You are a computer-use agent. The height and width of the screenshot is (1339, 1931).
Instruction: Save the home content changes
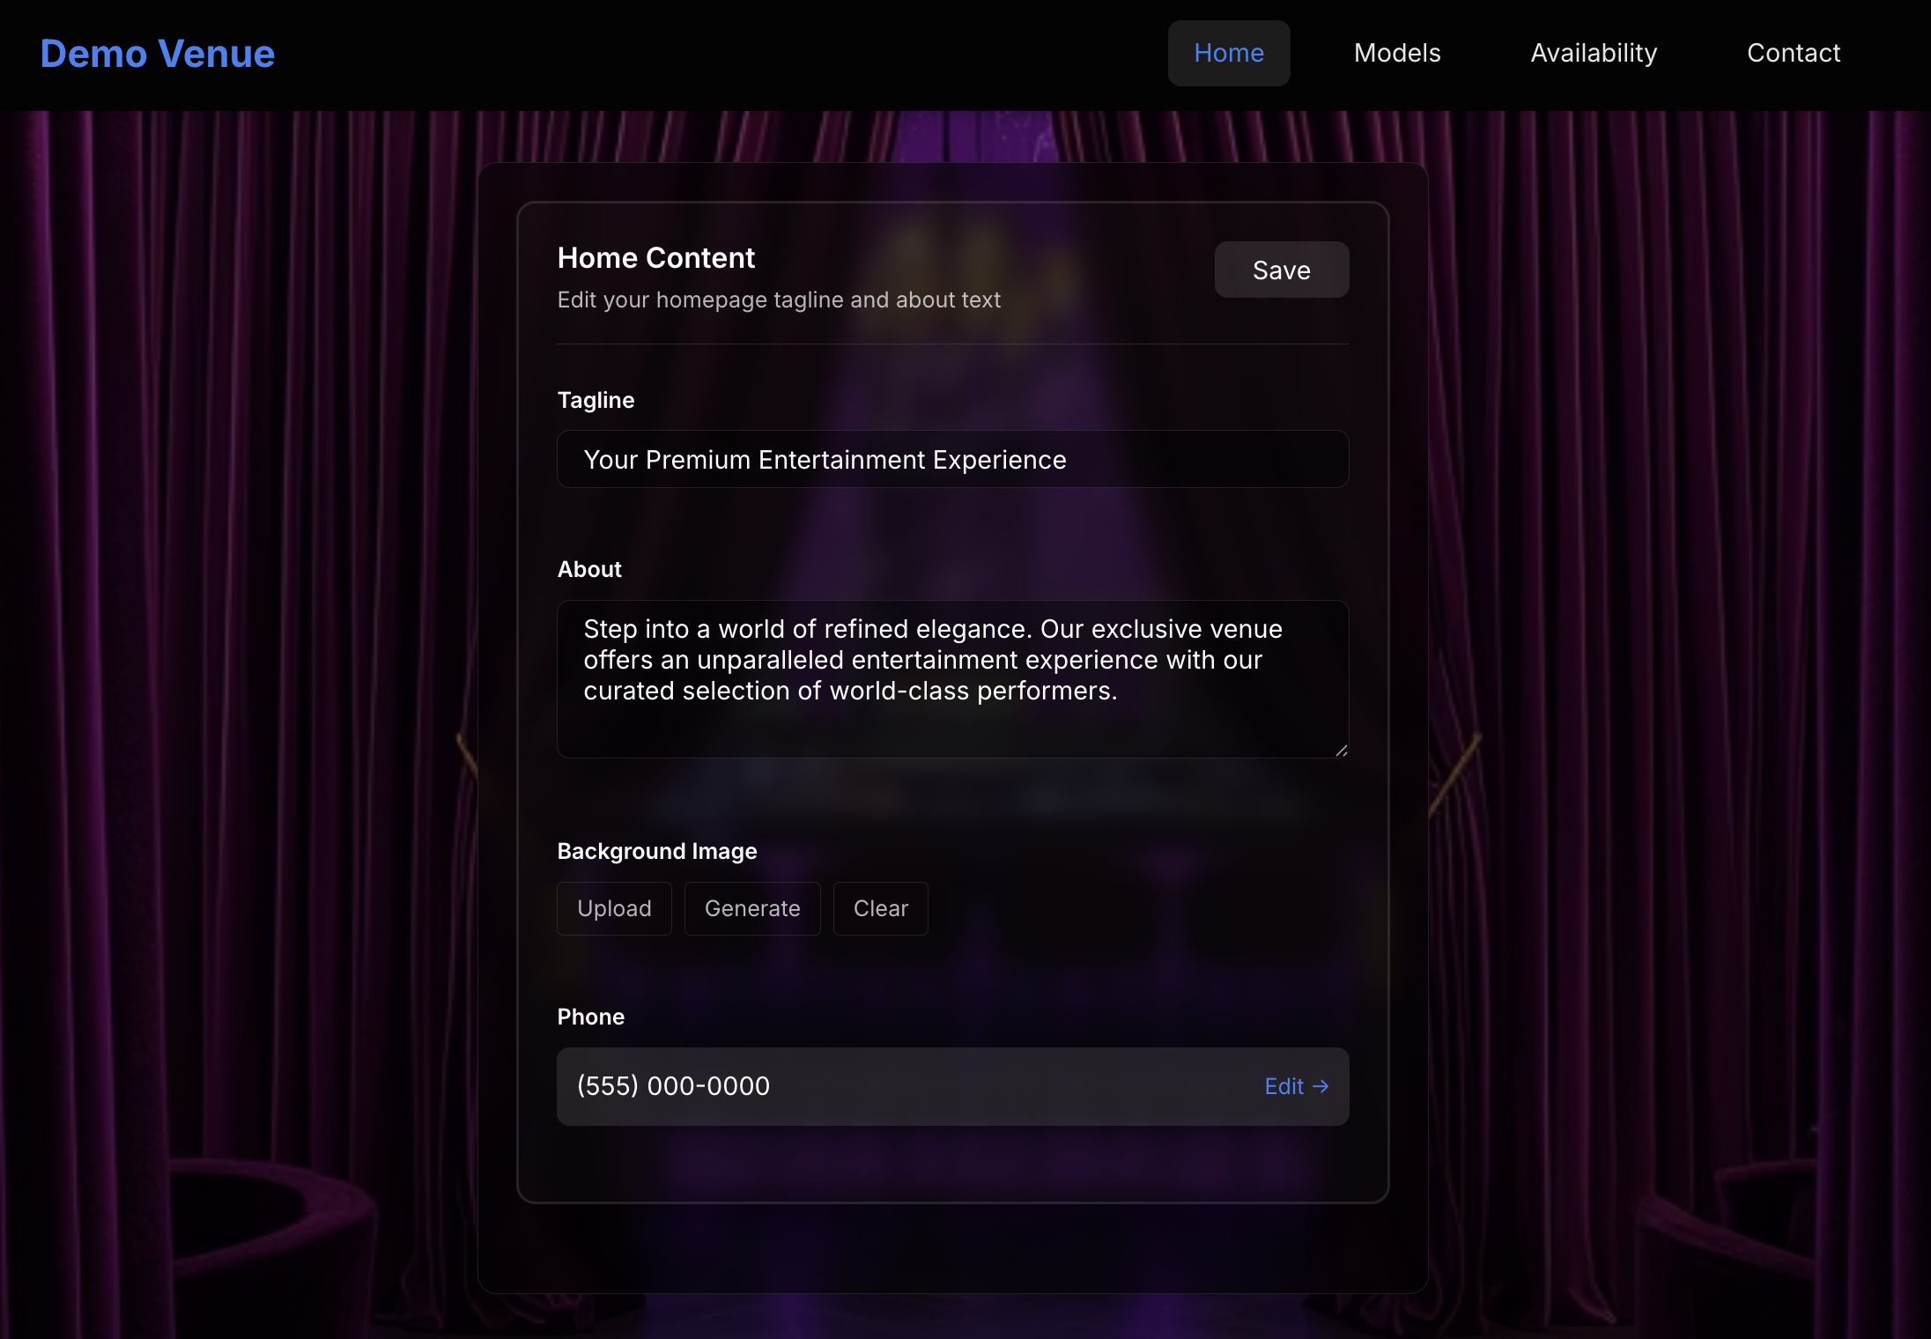[x=1282, y=270]
